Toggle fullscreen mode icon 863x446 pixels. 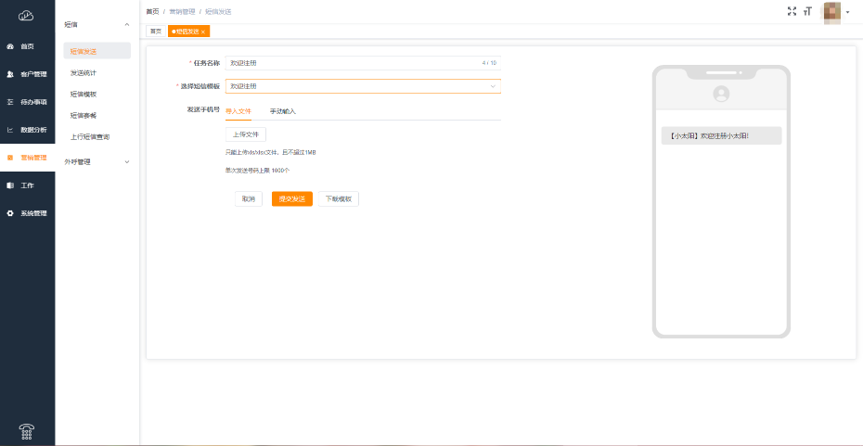[x=792, y=11]
